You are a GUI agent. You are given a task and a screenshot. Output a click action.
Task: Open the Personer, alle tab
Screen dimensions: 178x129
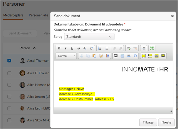click(38, 15)
